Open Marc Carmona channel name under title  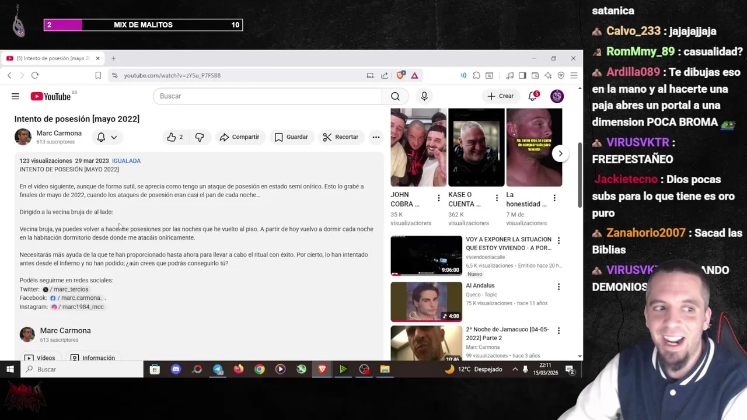point(59,134)
